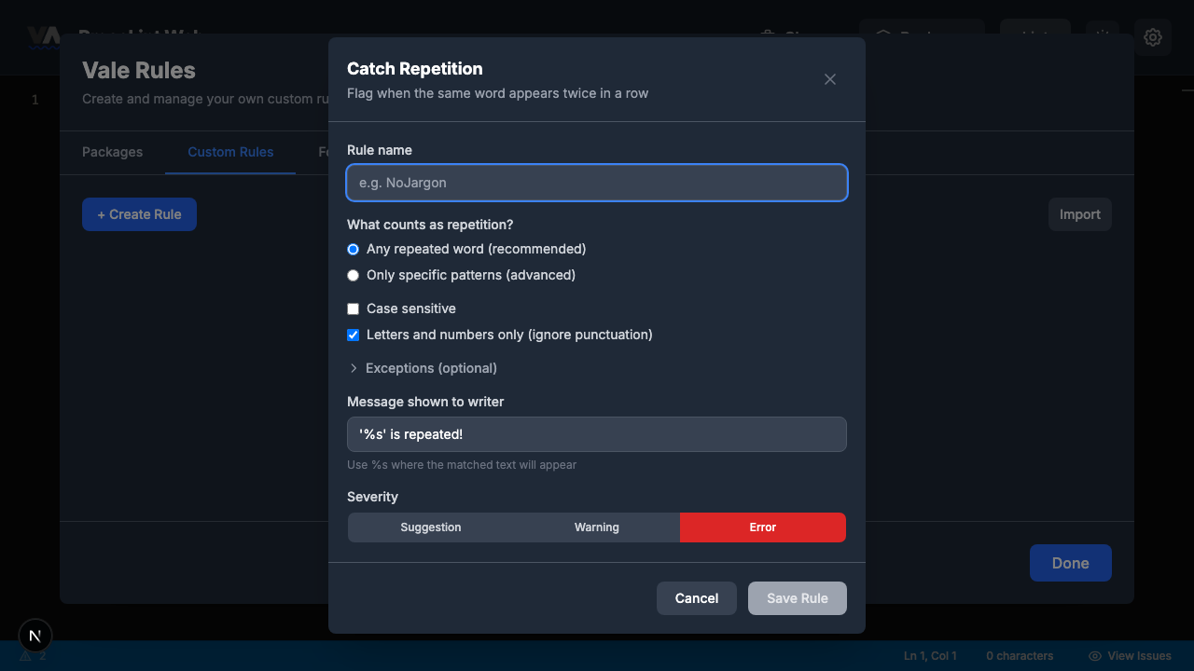
Task: Click the VA app logo
Action: [x=42, y=37]
